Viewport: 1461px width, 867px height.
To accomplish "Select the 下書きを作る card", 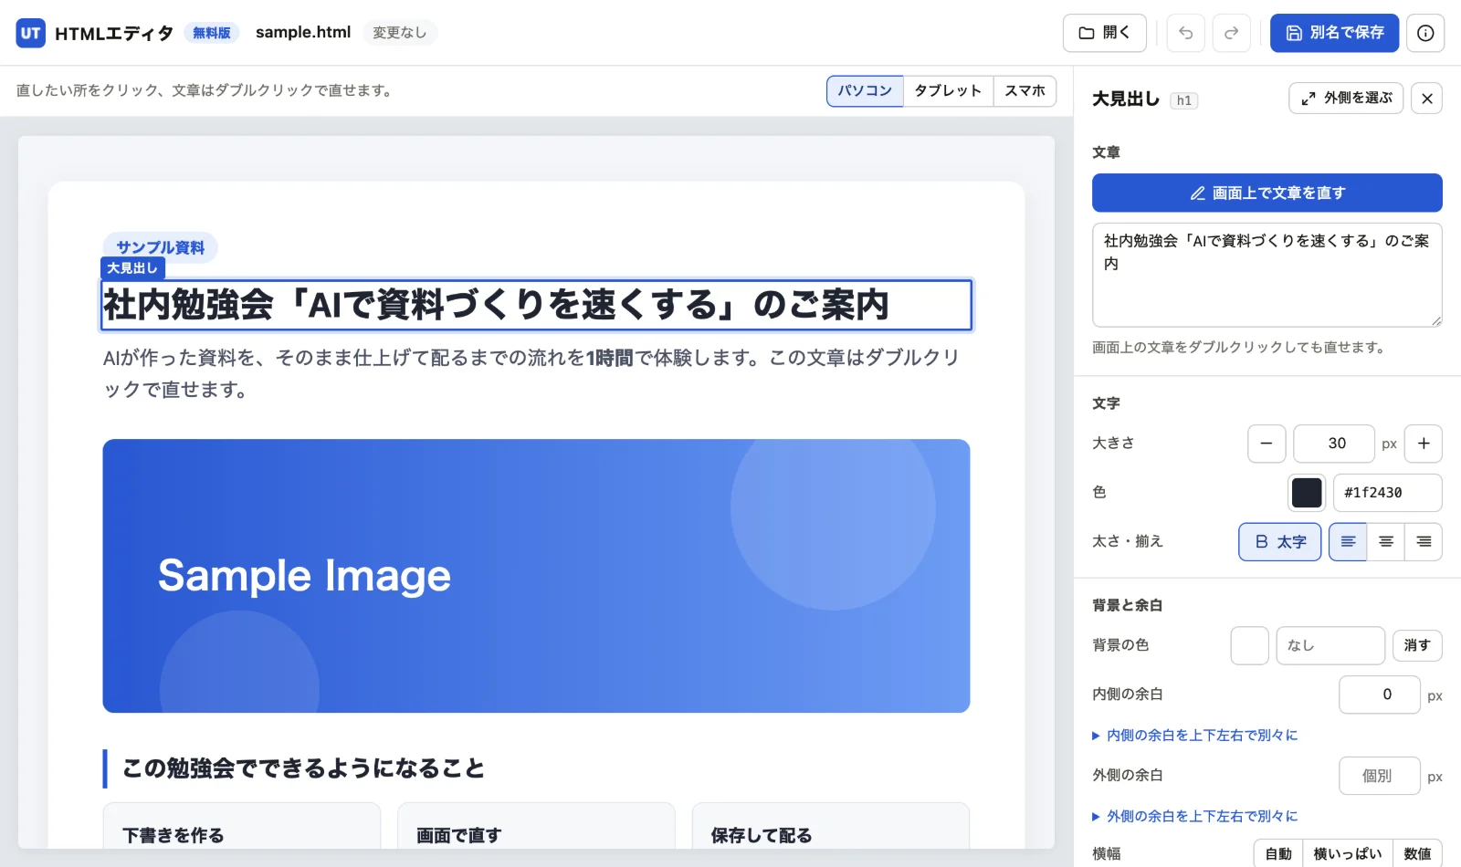I will [242, 826].
